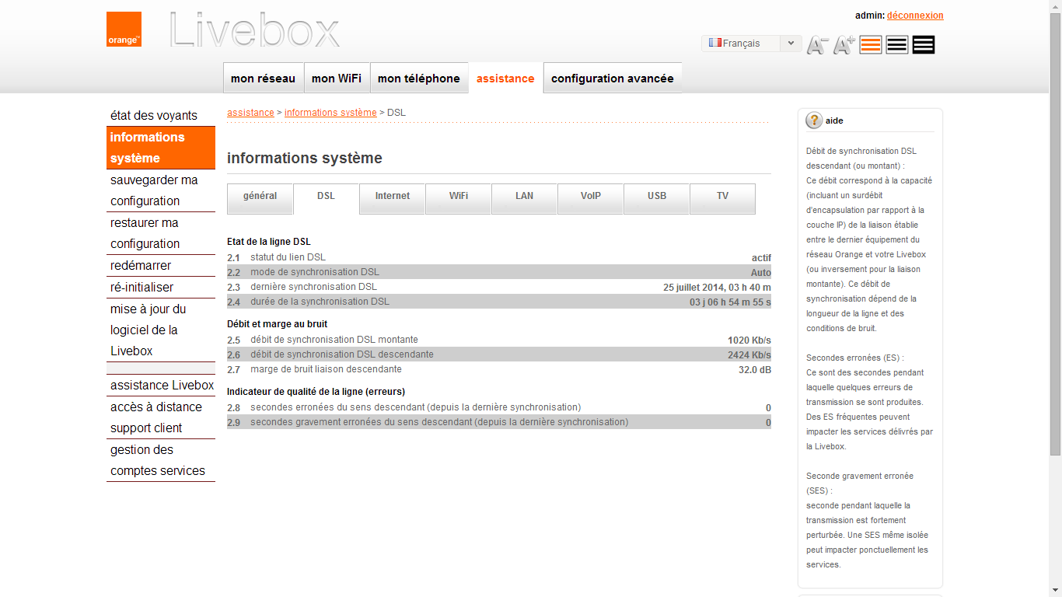Increase font size with the A+ icon

844,45
